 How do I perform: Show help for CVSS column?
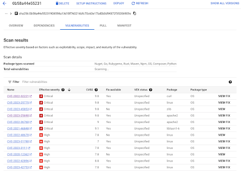96,90
